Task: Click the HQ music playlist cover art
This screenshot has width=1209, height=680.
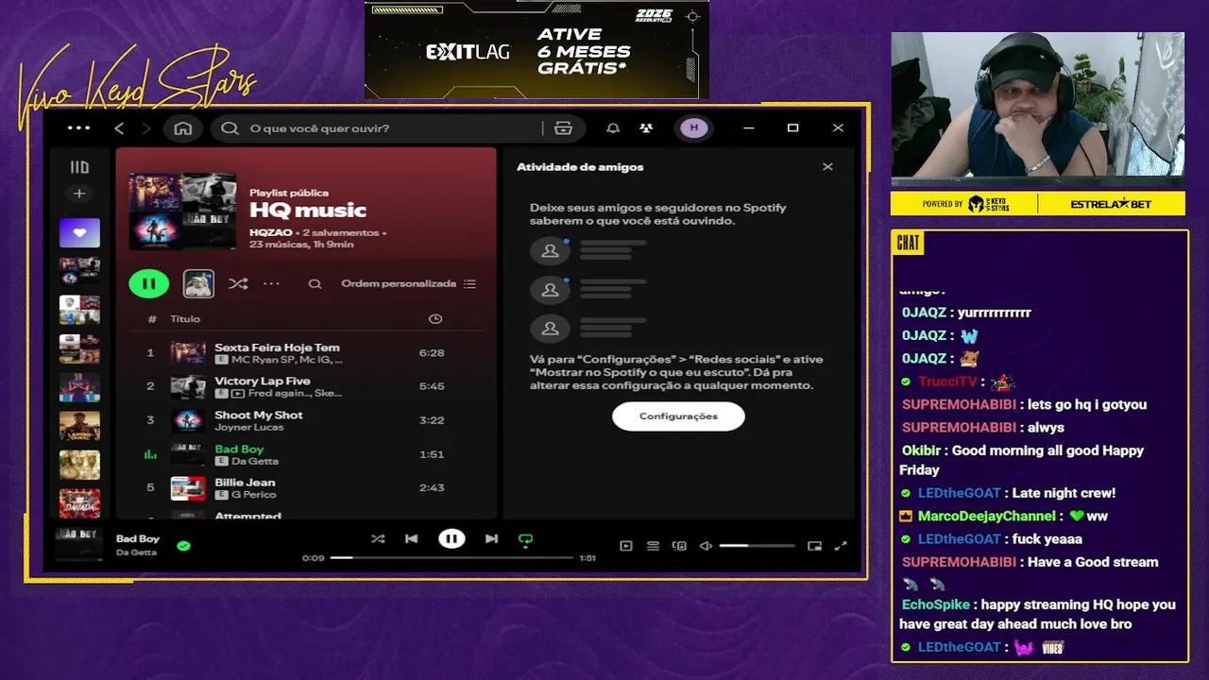Action: coord(182,211)
